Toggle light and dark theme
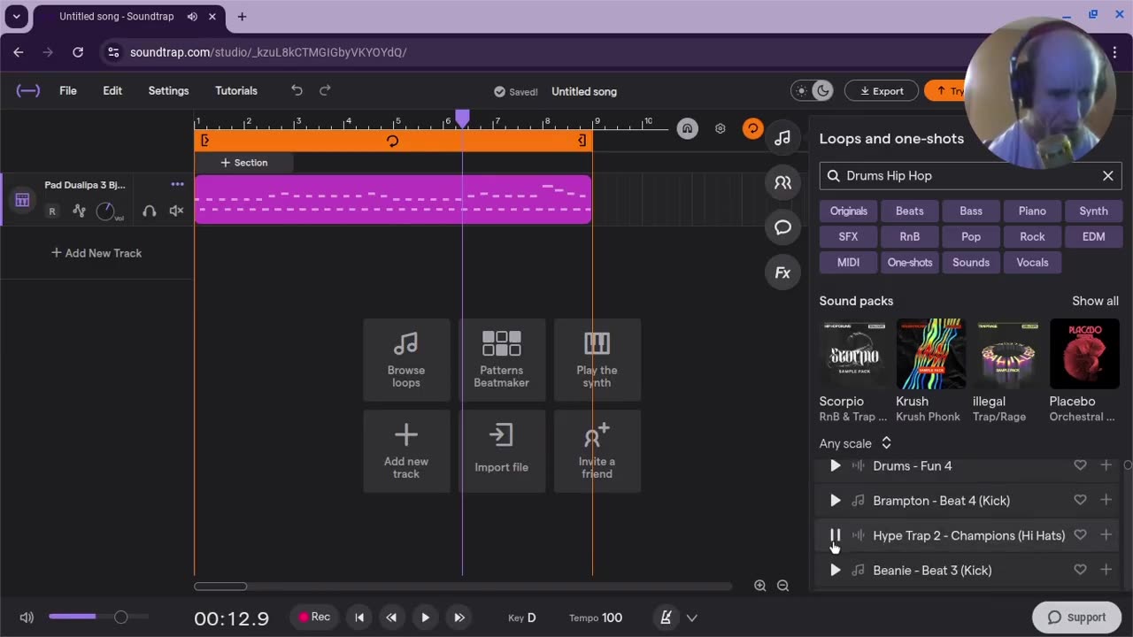 (x=812, y=90)
